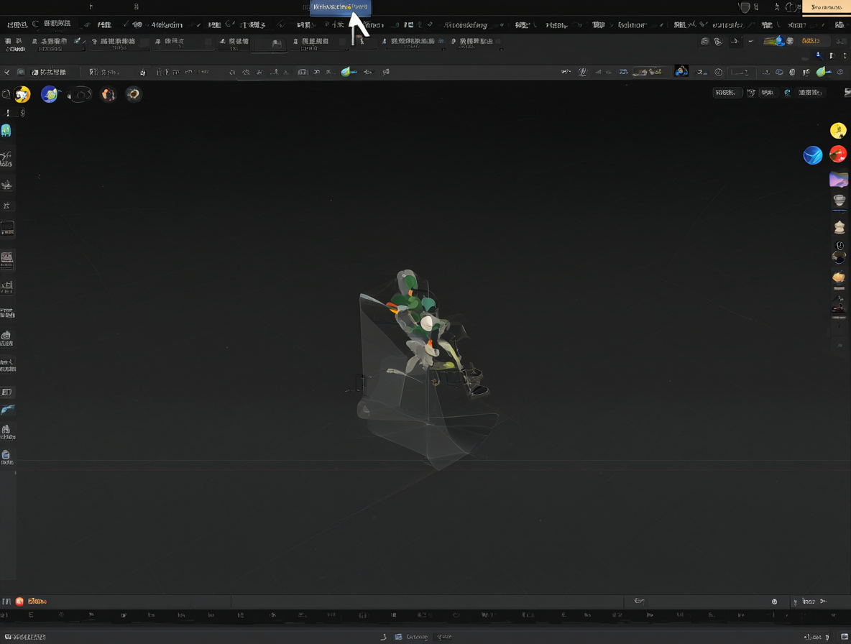The height and width of the screenshot is (644, 851).
Task: Select the orange label in timeline header
Action: [37, 601]
